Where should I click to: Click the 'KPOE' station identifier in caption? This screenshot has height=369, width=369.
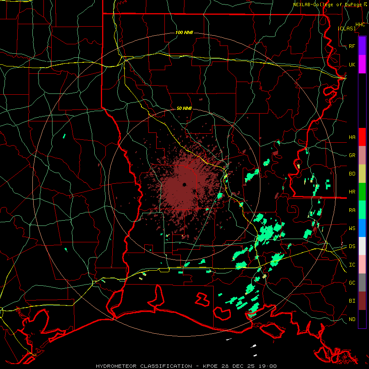(x=211, y=366)
